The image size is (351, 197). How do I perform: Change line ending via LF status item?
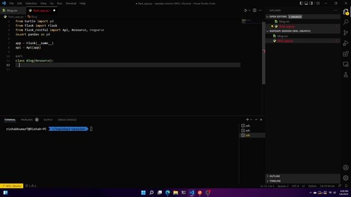coord(303,186)
